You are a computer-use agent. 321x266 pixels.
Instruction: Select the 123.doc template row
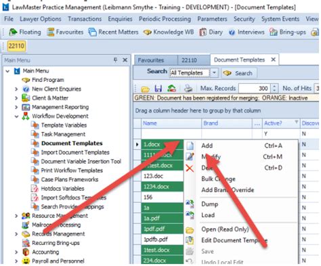(x=163, y=176)
